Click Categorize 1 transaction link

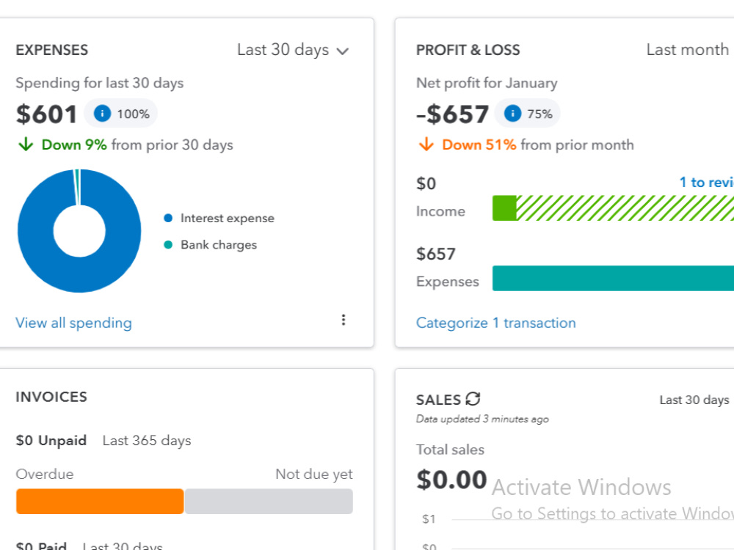coord(495,323)
